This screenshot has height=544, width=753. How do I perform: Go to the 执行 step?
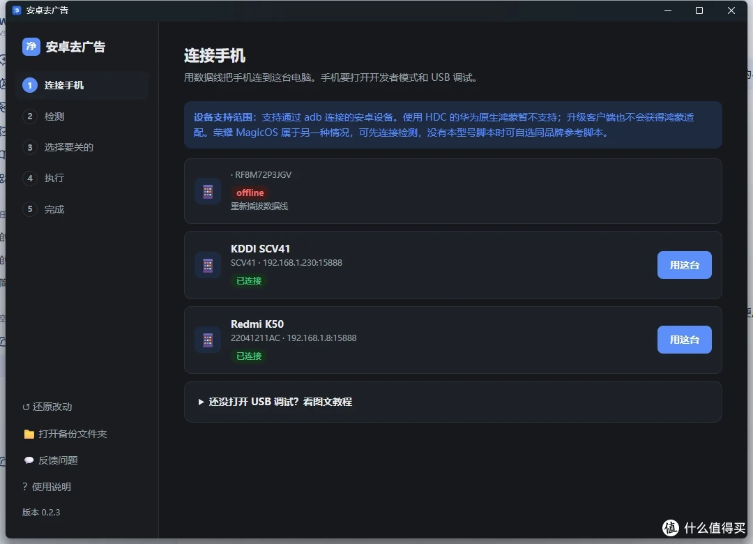tap(82, 179)
